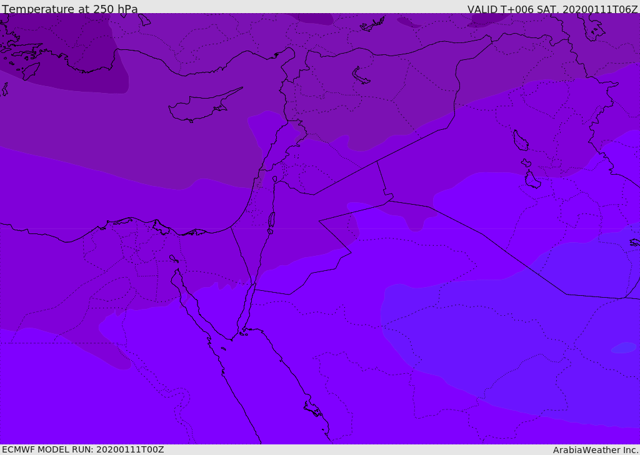The width and height of the screenshot is (640, 455).
Task: Click the ArabiaWeather Inc. credit text
Action: click(x=596, y=450)
